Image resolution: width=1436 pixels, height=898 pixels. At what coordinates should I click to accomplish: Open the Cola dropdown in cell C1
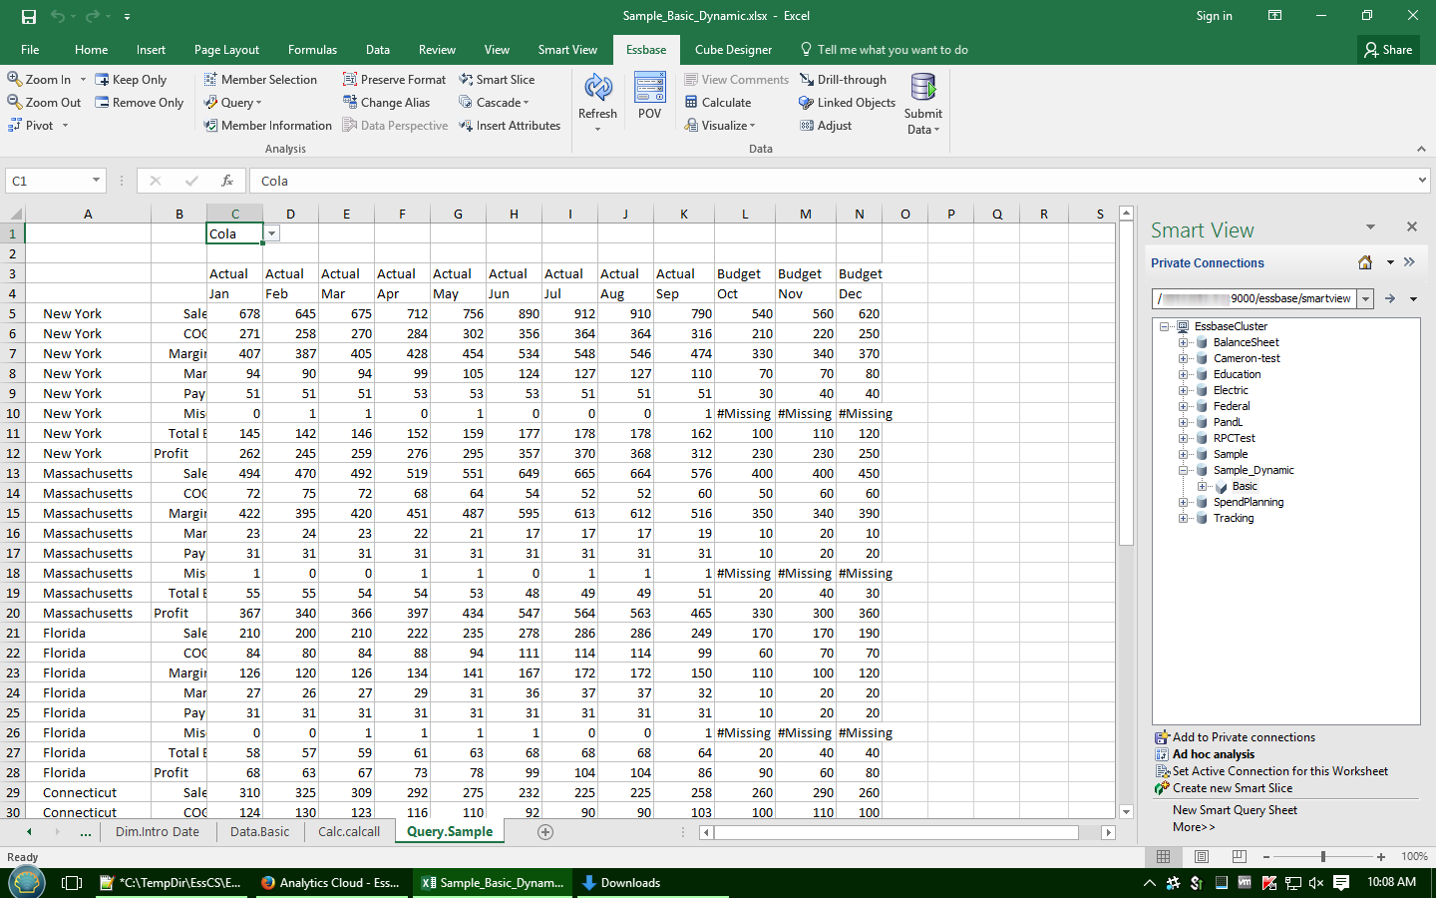(x=271, y=233)
